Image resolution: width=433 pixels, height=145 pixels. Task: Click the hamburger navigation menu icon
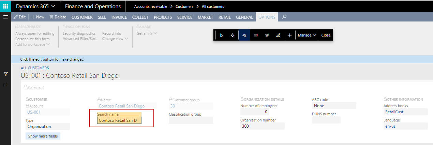tap(5, 17)
